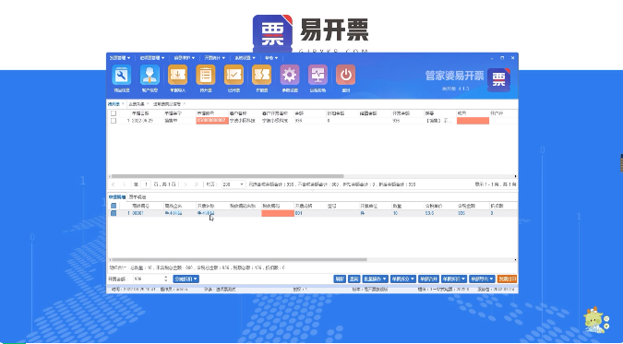This screenshot has width=623, height=344.
Task: Open the page size dropdown showing 200
Action: click(234, 184)
